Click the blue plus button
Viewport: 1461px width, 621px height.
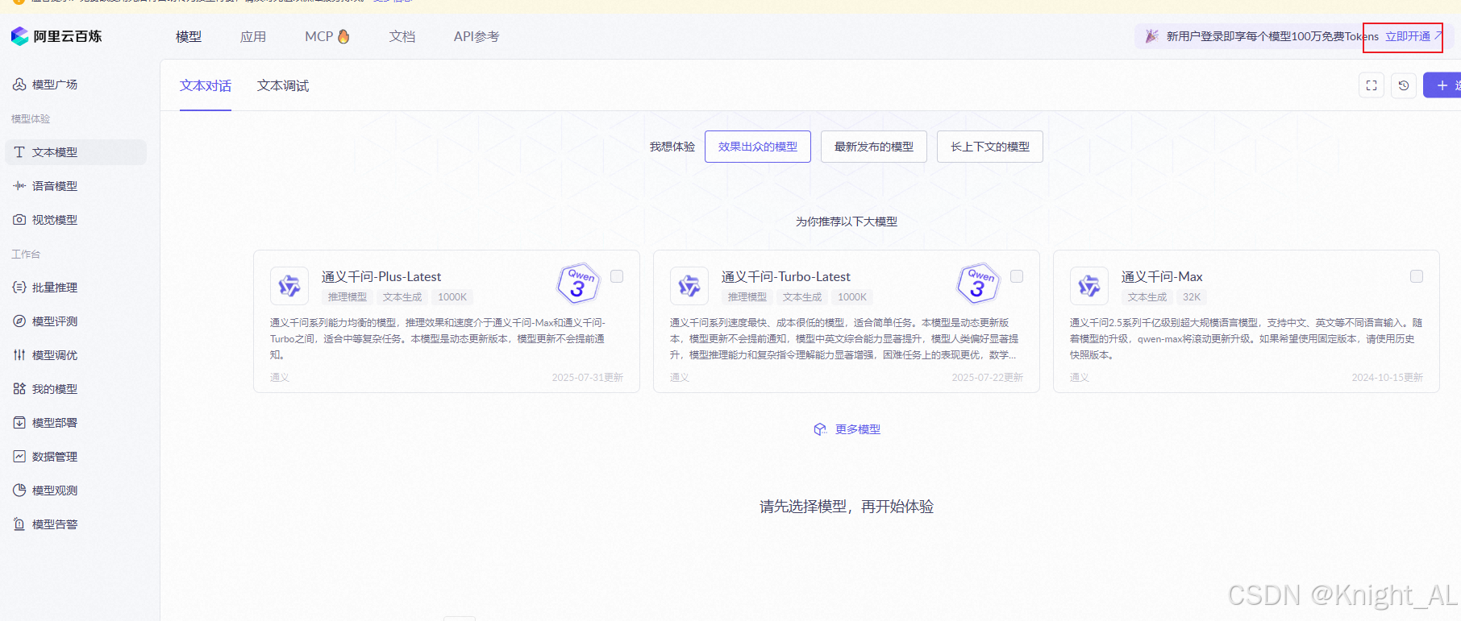[x=1442, y=85]
